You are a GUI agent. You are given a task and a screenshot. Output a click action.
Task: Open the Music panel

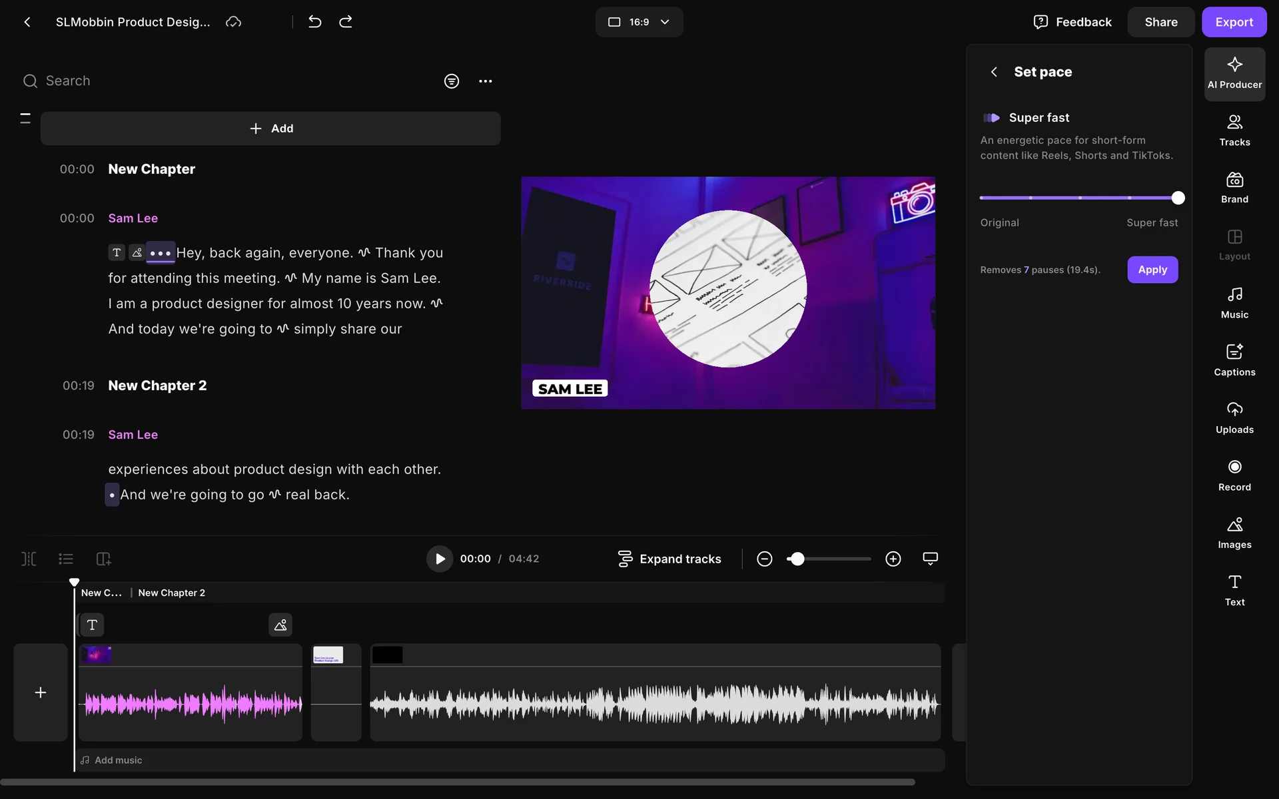(1234, 303)
